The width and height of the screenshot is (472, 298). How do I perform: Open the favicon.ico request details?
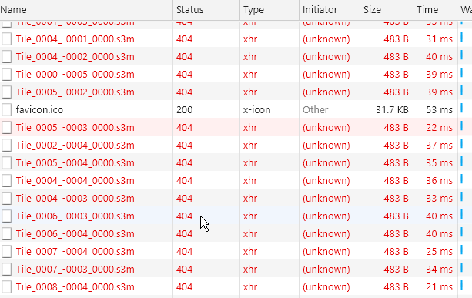[x=39, y=110]
